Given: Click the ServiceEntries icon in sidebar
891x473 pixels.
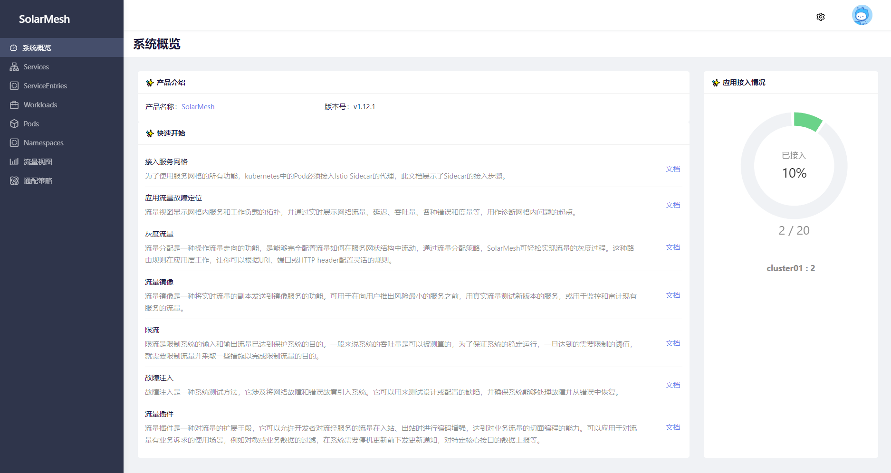Looking at the screenshot, I should pyautogui.click(x=14, y=86).
